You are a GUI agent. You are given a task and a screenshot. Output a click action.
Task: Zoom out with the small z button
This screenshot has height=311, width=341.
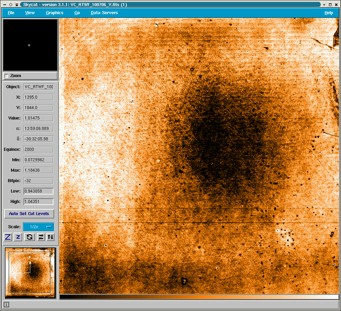click(x=18, y=237)
